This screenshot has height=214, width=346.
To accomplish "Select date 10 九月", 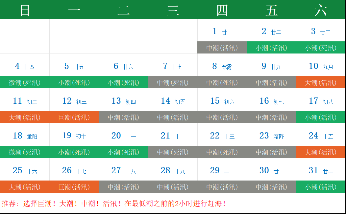I will 321,66.
